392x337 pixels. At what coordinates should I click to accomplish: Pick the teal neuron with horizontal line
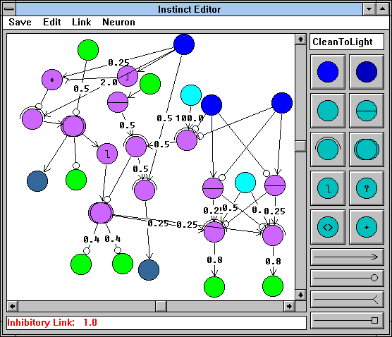click(x=367, y=111)
